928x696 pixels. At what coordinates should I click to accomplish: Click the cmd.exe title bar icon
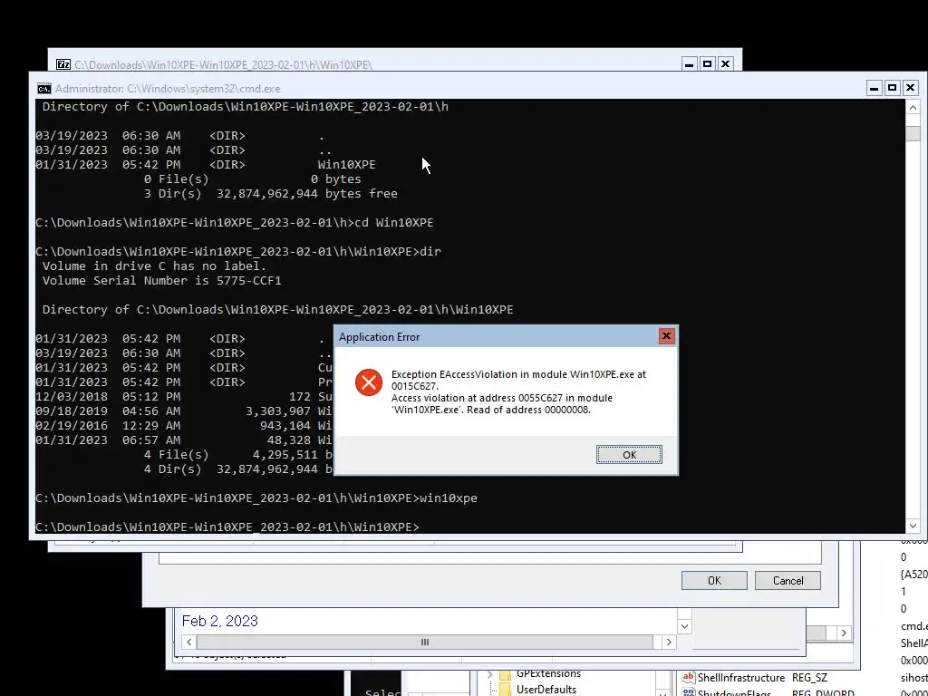point(43,89)
